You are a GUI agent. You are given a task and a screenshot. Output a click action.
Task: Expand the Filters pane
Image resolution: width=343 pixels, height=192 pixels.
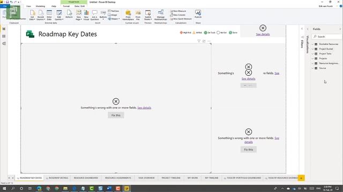pyautogui.click(x=302, y=29)
